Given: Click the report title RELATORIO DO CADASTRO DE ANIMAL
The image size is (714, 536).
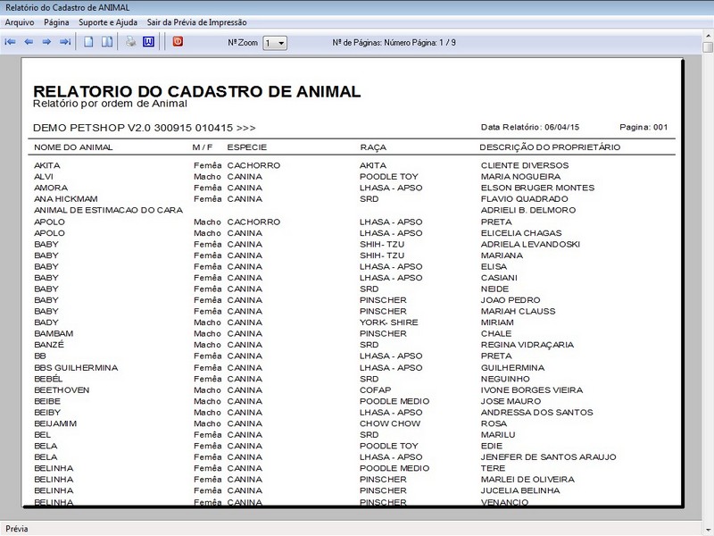Looking at the screenshot, I should point(197,91).
